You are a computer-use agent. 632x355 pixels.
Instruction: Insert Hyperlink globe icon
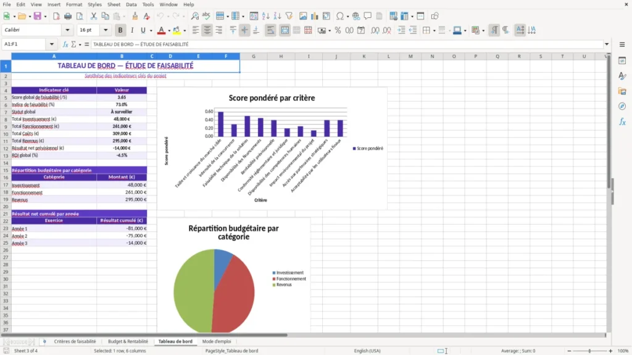(356, 16)
